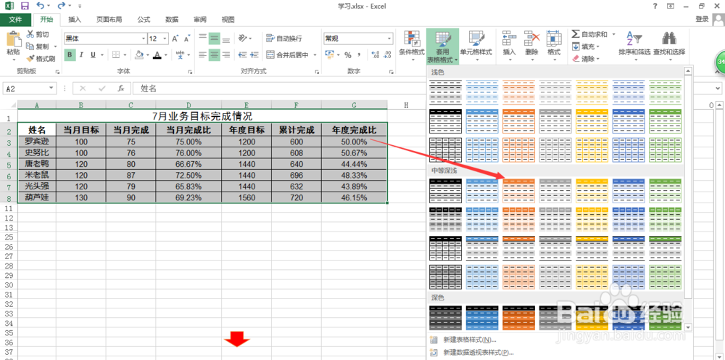The image size is (725, 360).
Task: Apply the Percent Style % format
Action: (348, 55)
